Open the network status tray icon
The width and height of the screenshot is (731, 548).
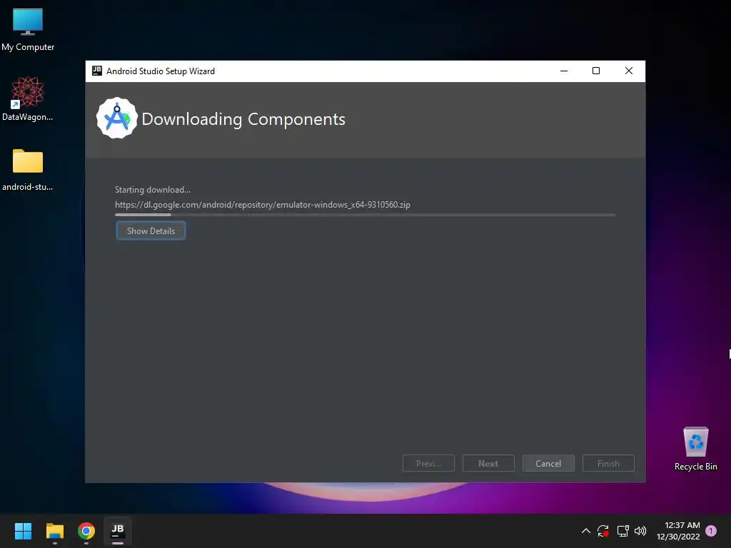click(x=622, y=531)
